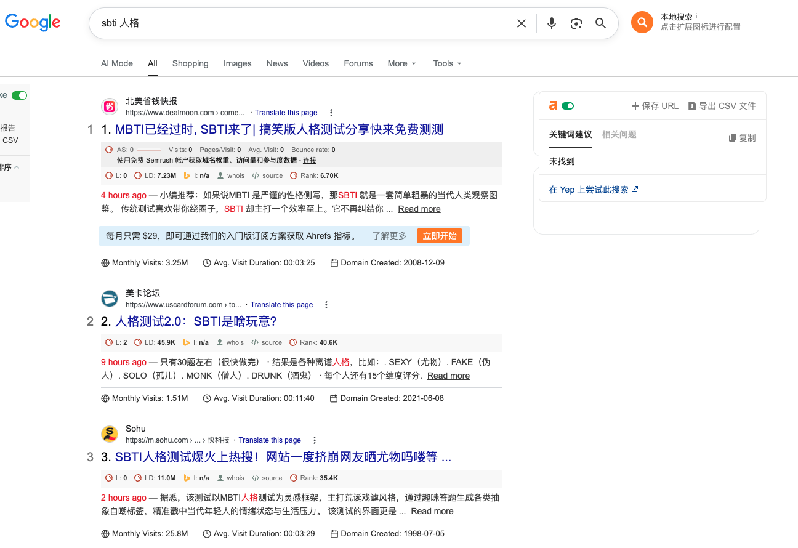Select the 相关问题 tab
Viewport: 798px width, 548px height.
[x=619, y=134]
